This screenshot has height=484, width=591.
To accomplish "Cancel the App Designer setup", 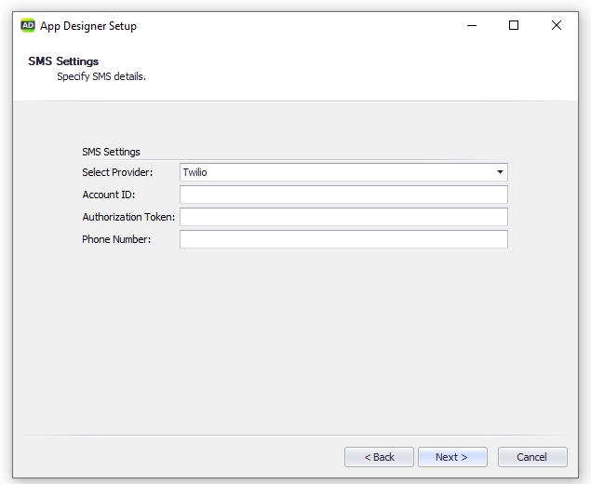I will tap(532, 457).
